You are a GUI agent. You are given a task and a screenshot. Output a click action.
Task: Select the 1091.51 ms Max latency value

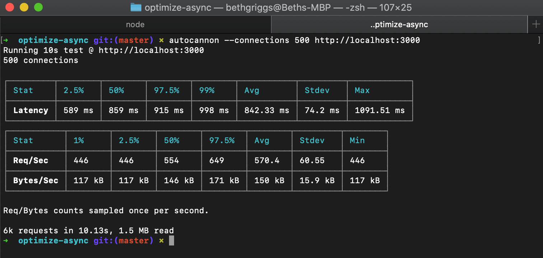[x=380, y=110]
